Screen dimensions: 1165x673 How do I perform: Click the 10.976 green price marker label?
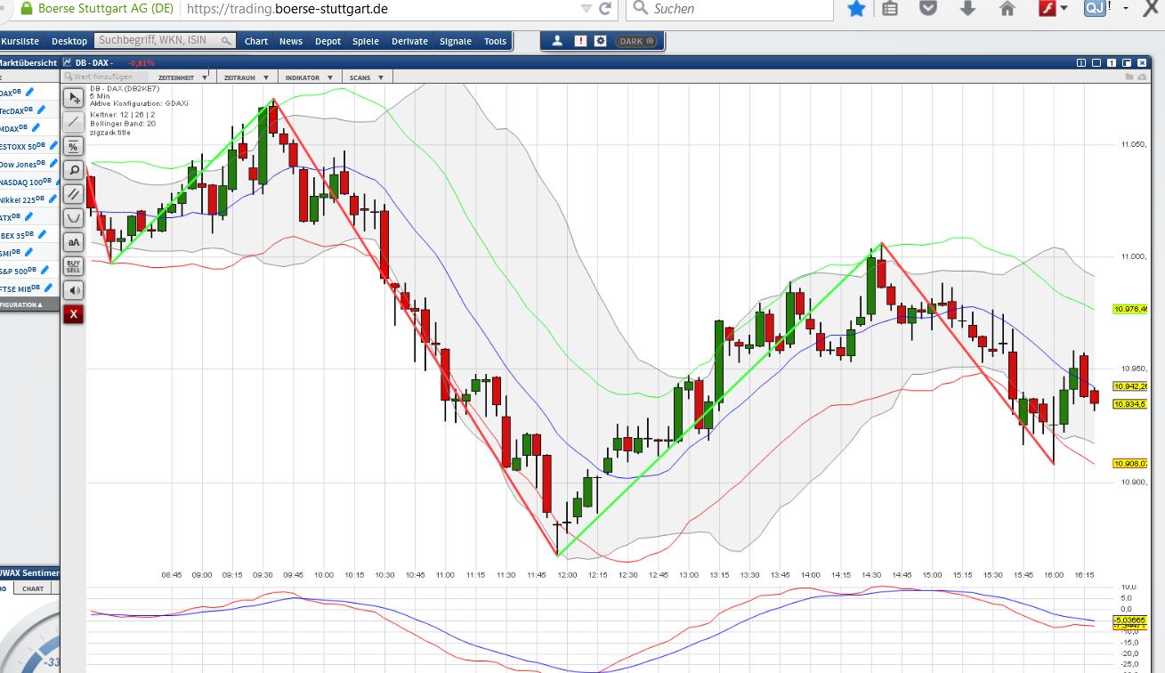pyautogui.click(x=1130, y=309)
